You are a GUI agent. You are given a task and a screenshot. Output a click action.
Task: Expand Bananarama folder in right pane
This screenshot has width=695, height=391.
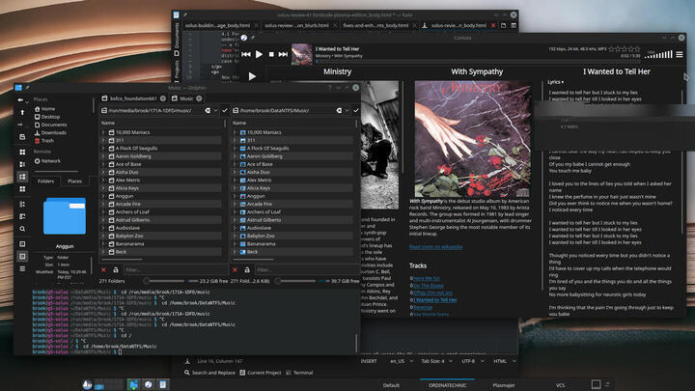point(235,244)
